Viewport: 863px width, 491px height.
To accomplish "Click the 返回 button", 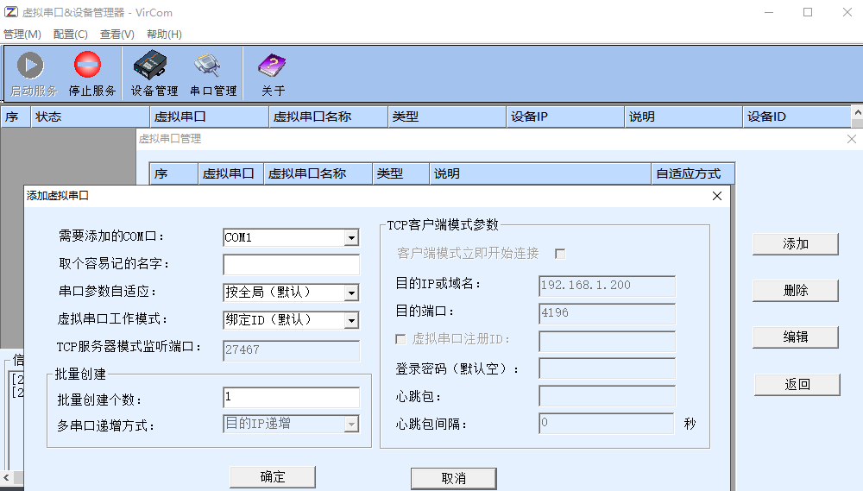I will 797,384.
